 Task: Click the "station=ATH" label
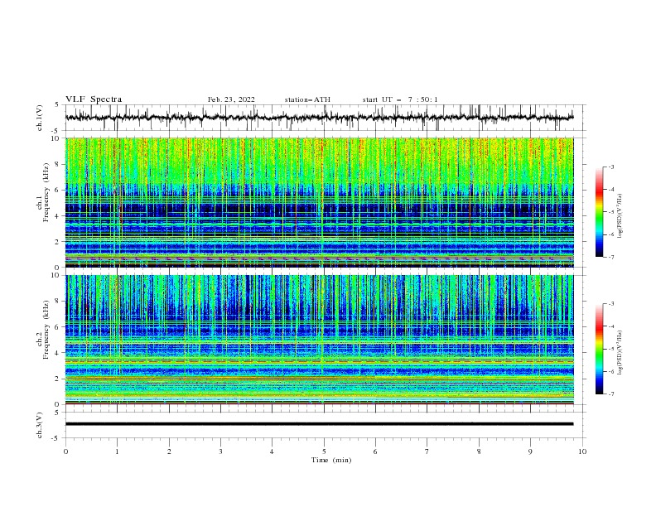coord(307,99)
